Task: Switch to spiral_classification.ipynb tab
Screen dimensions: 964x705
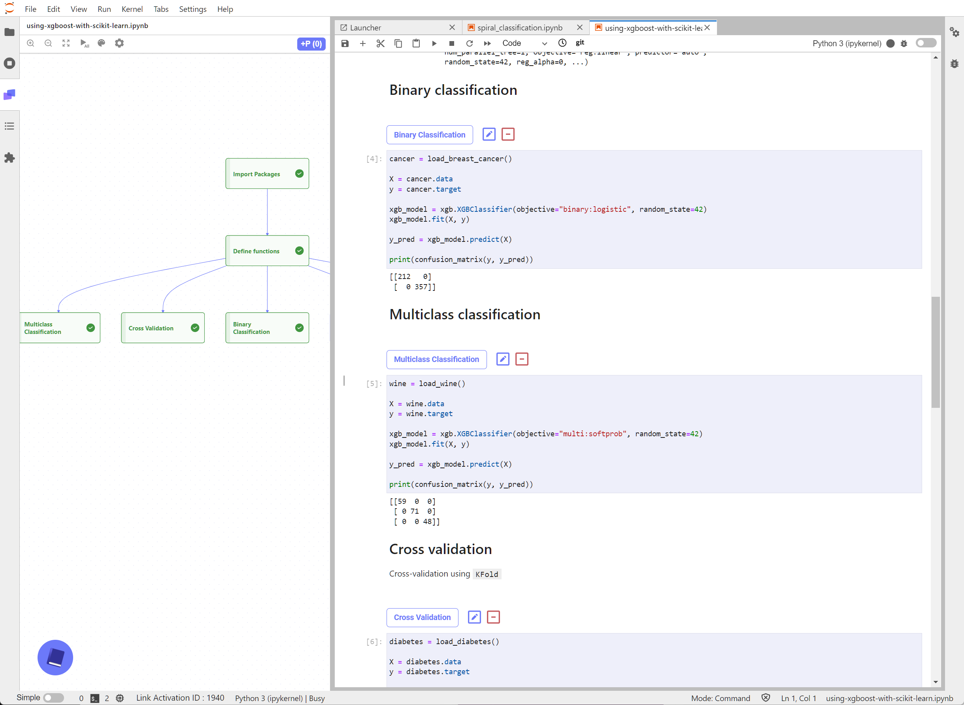Action: [519, 28]
